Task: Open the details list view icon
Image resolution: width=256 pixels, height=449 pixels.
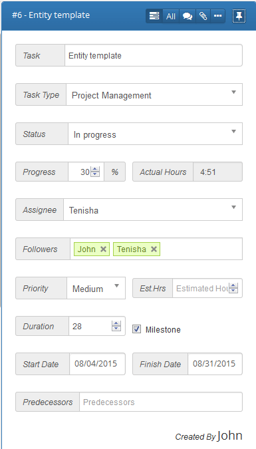Action: pos(154,16)
